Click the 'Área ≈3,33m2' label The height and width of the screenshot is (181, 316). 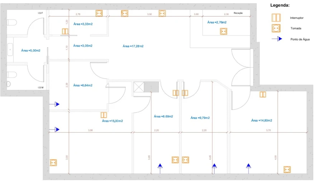(x=83, y=24)
